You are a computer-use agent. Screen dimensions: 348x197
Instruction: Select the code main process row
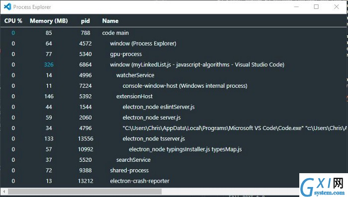174,33
